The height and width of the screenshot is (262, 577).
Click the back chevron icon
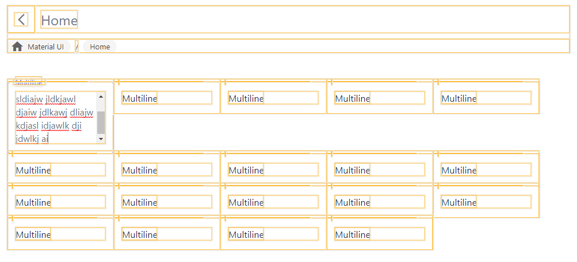pyautogui.click(x=21, y=20)
